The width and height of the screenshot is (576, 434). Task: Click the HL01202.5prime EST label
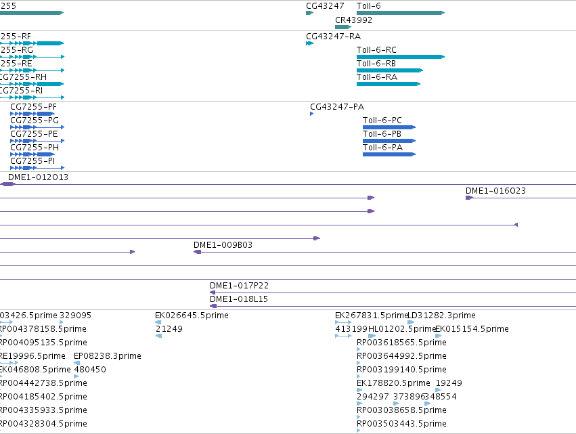402,329
